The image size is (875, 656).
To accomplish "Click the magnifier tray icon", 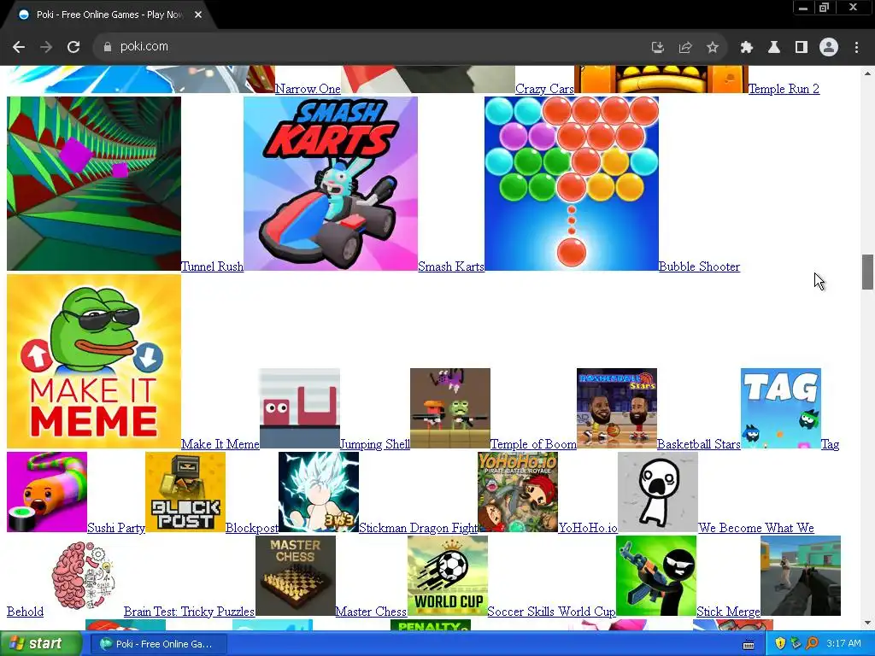I will pyautogui.click(x=812, y=644).
